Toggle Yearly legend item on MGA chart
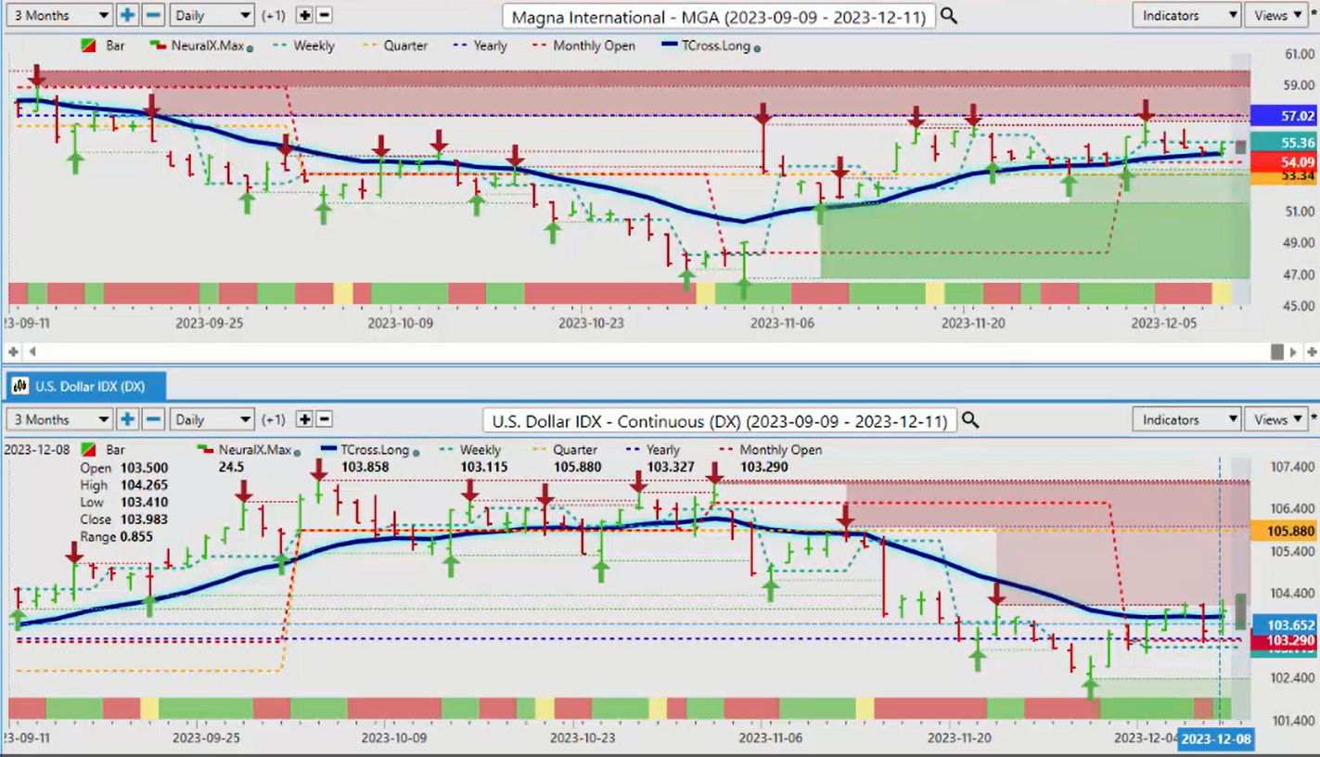Image resolution: width=1320 pixels, height=757 pixels. point(479,45)
